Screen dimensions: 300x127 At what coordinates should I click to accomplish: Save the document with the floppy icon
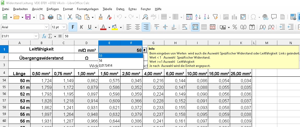point(28,17)
